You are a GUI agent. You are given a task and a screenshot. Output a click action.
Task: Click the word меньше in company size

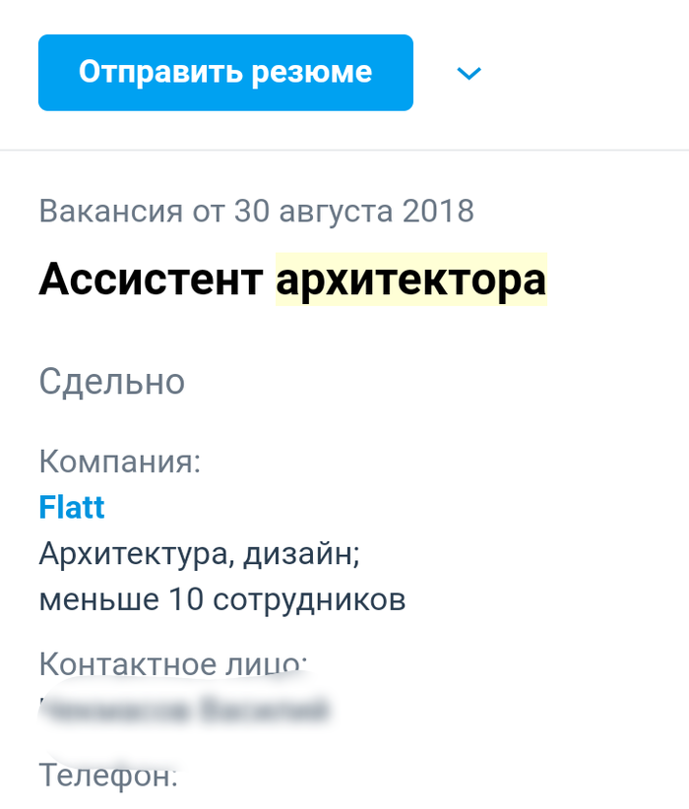click(x=99, y=599)
